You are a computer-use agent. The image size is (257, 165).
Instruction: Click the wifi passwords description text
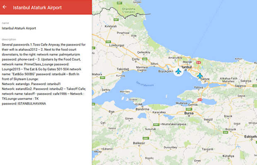44,74
